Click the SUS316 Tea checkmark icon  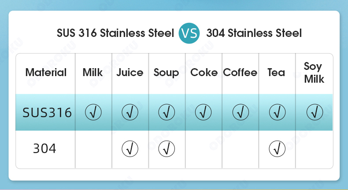click(277, 112)
